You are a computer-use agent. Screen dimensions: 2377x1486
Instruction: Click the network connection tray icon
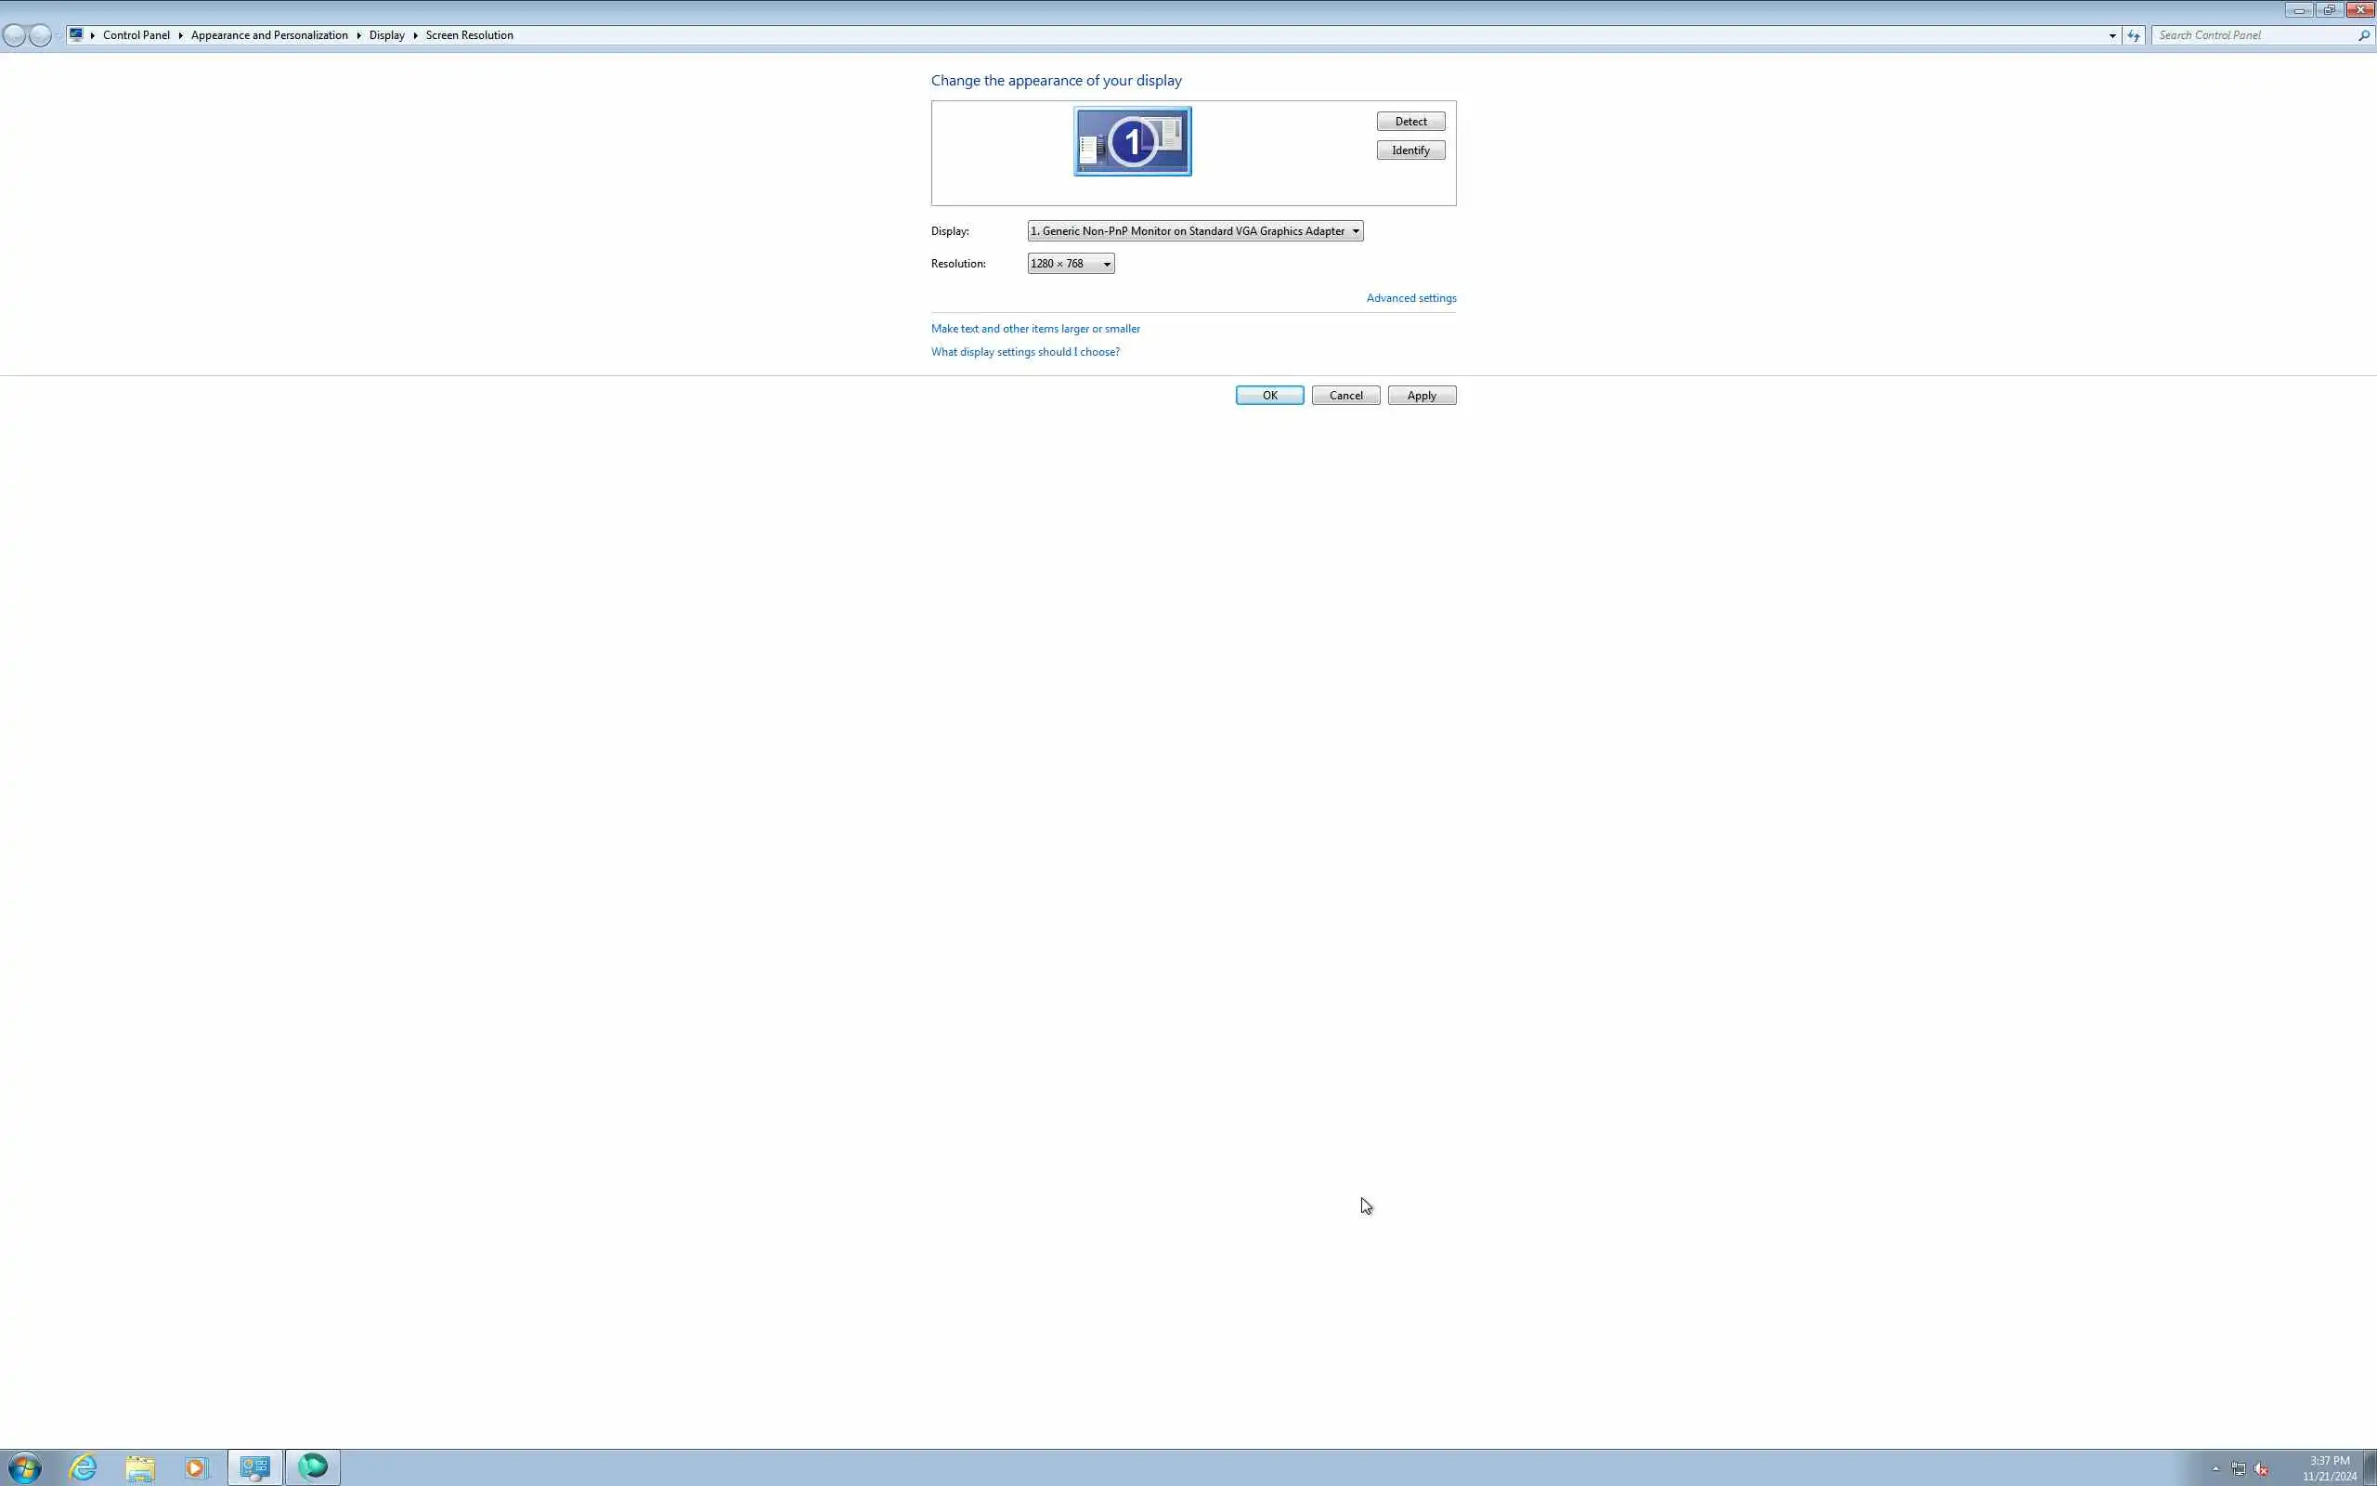[x=2239, y=1469]
